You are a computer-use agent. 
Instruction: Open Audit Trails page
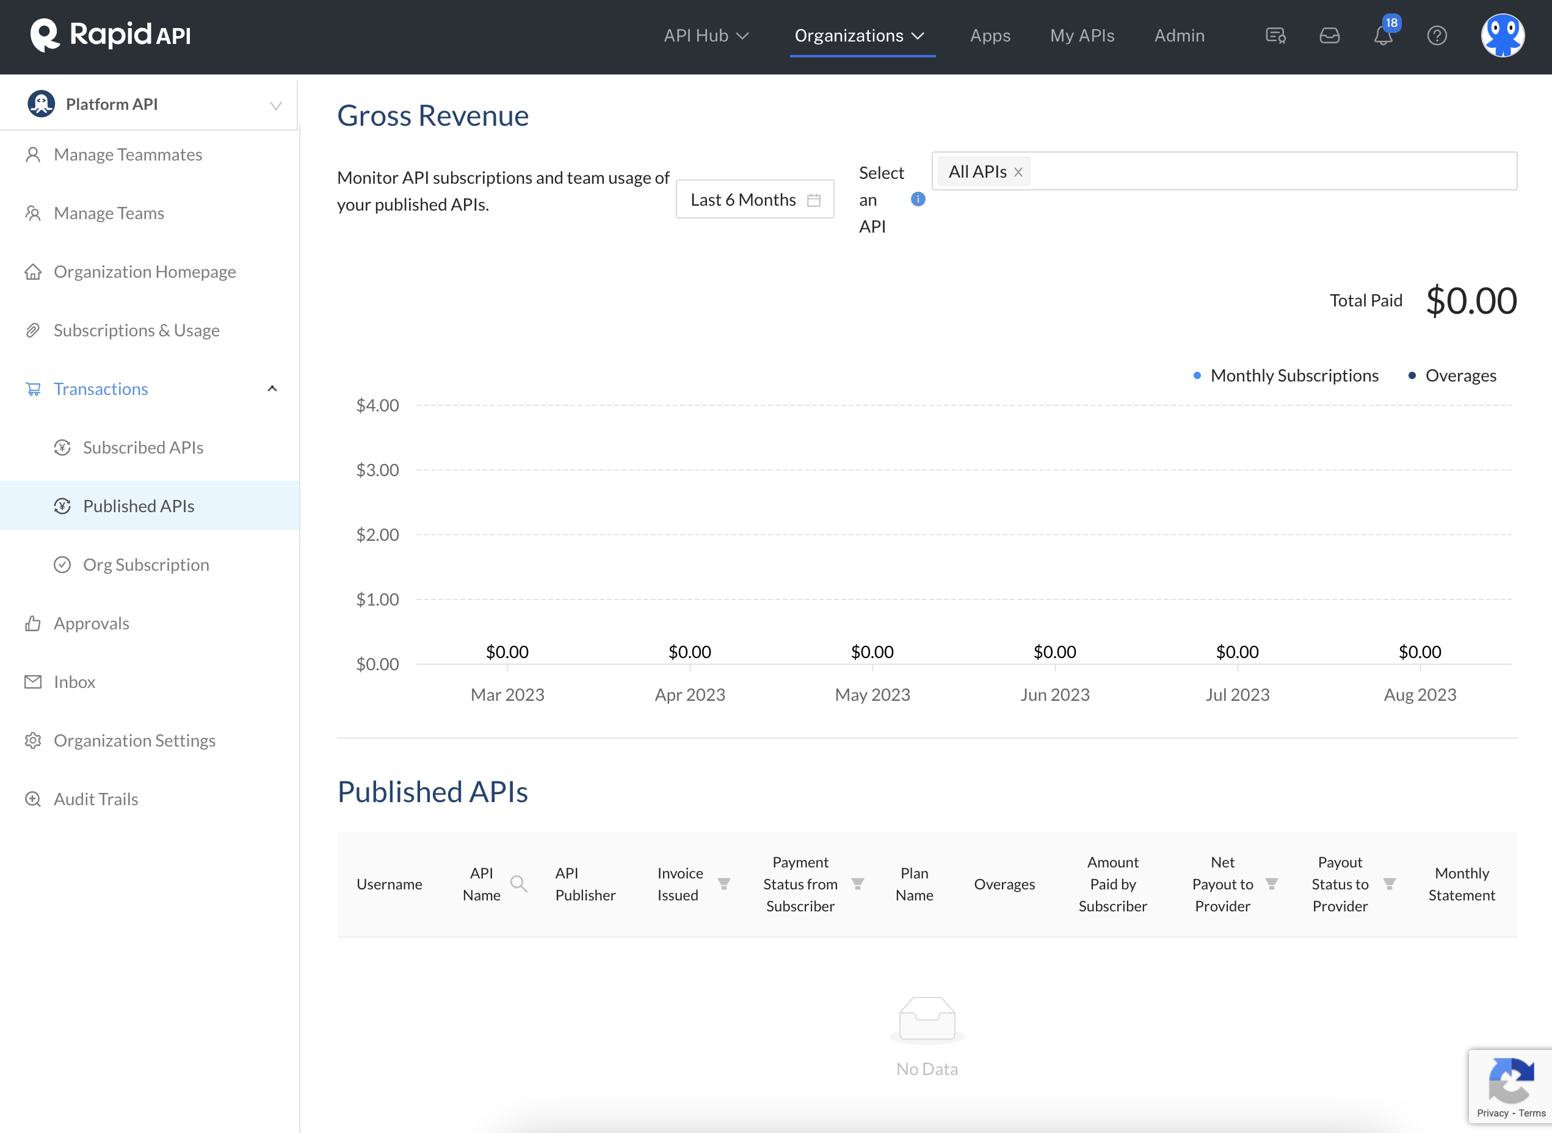[x=96, y=799]
